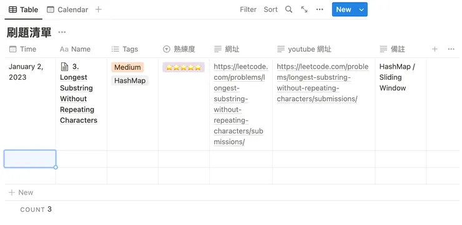Click the Time column header
The height and width of the screenshot is (225, 462).
30,49
